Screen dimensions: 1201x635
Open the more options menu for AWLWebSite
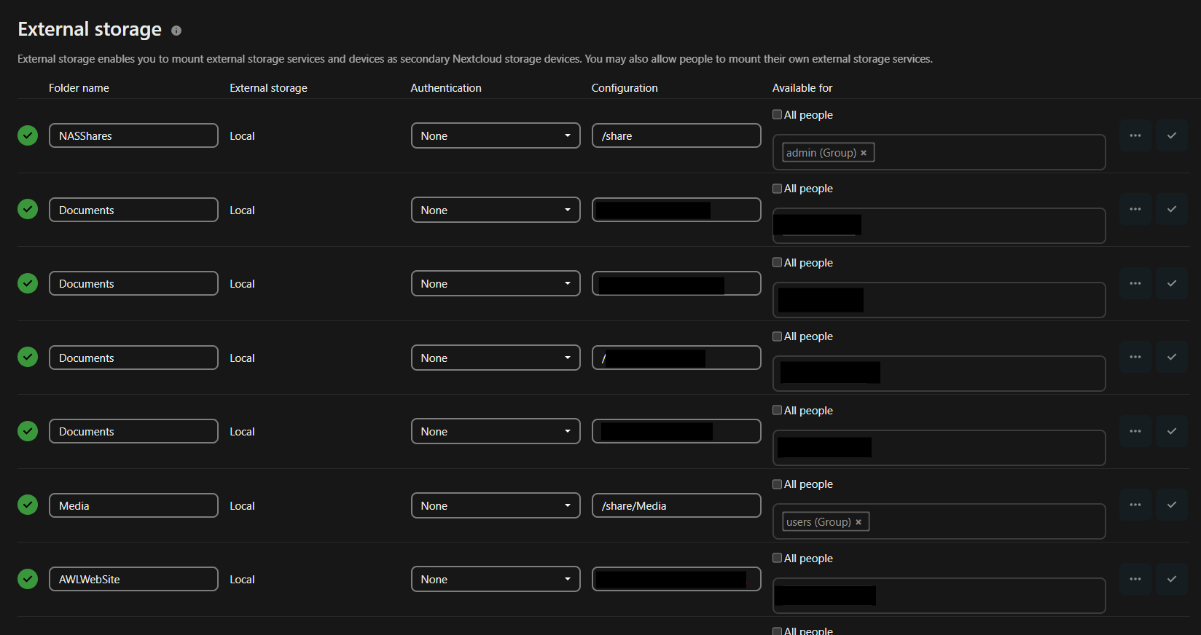pyautogui.click(x=1135, y=579)
